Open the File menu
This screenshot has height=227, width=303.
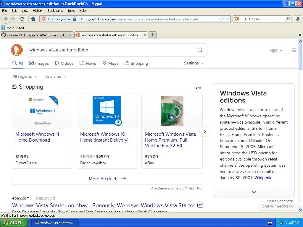pyautogui.click(x=4, y=11)
